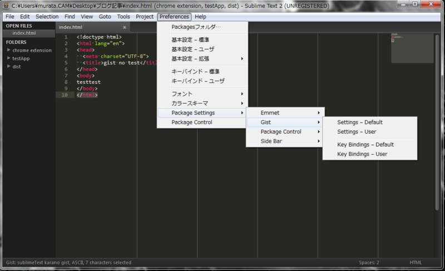Viewport: 445px width, 271px height.
Task: Click the FOLDERS sidebar heading
Action: click(x=16, y=42)
